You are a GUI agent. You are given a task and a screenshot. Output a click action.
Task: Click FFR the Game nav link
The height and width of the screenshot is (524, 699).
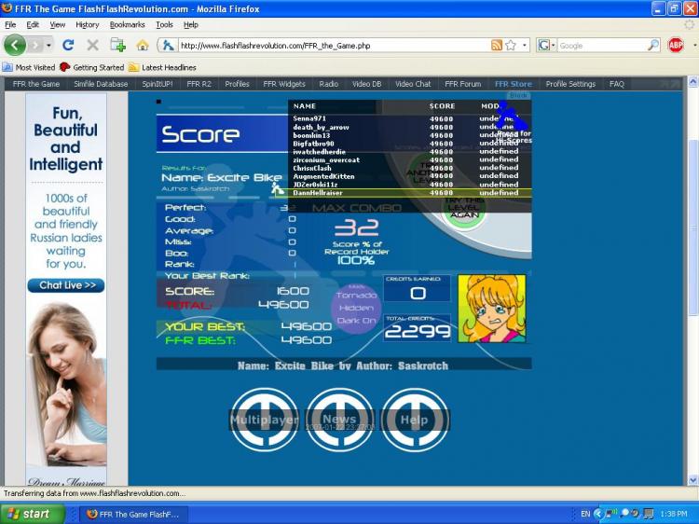tap(36, 84)
